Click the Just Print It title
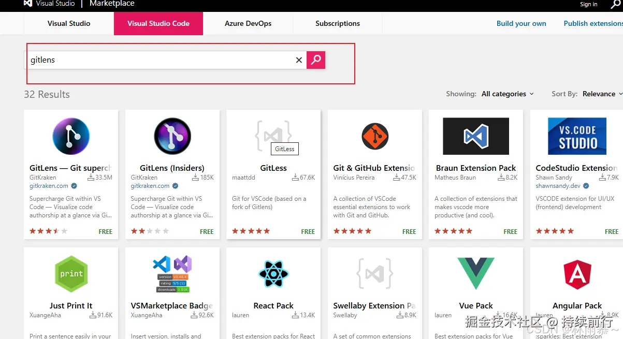Image resolution: width=623 pixels, height=339 pixels. tap(71, 305)
